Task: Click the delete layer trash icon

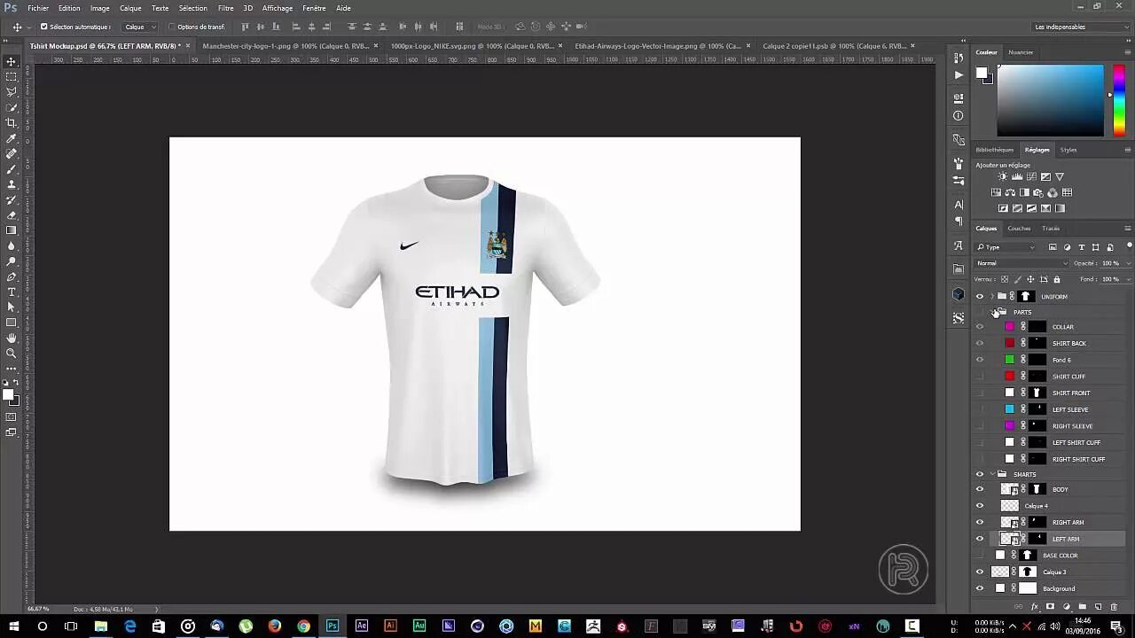Action: [1114, 607]
